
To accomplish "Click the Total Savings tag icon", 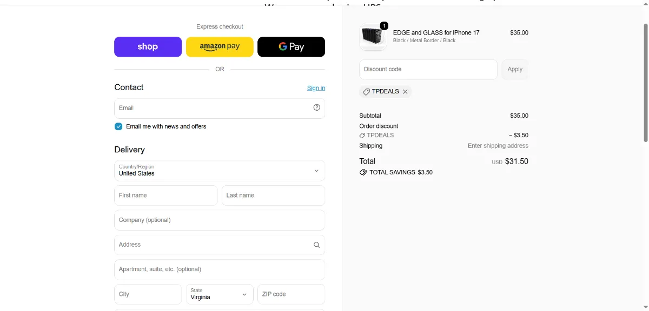I will 363,172.
